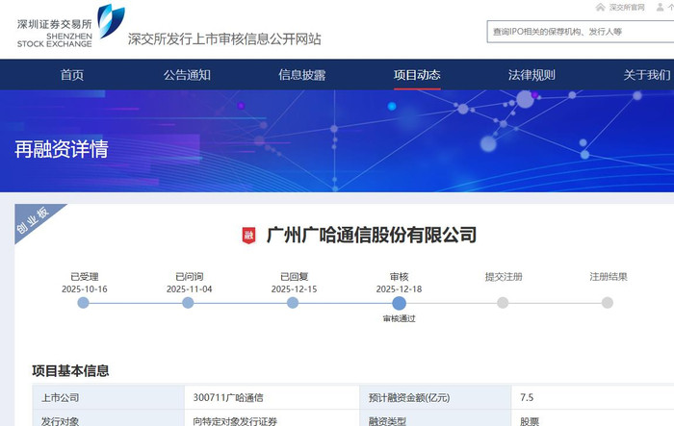Switch to the 信息披露 tab
The image size is (674, 426).
pos(301,75)
